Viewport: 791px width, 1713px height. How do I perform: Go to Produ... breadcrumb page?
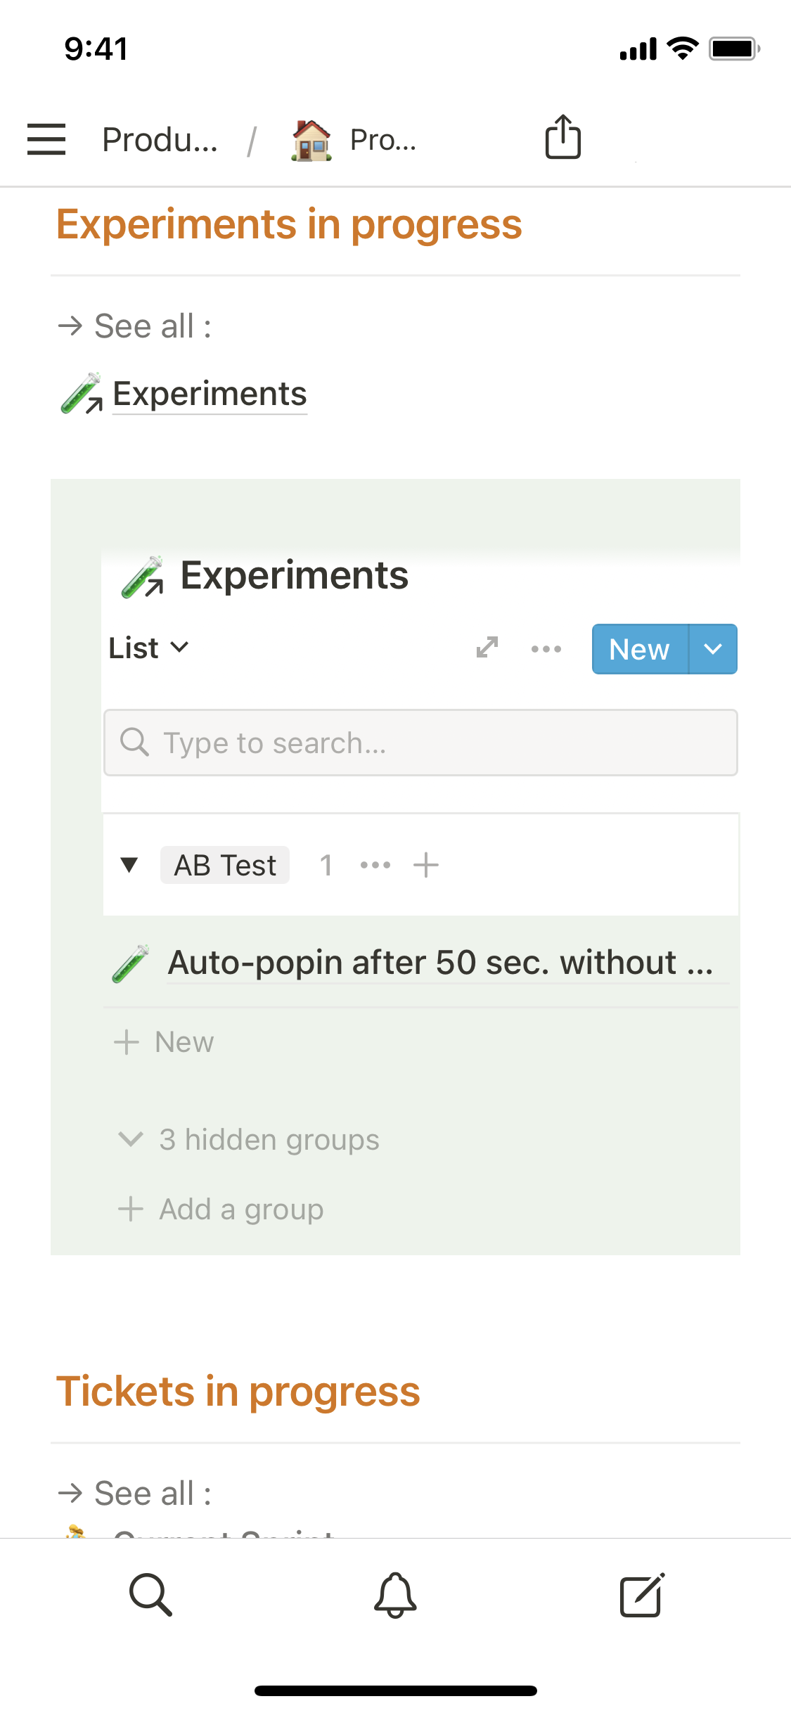(160, 139)
